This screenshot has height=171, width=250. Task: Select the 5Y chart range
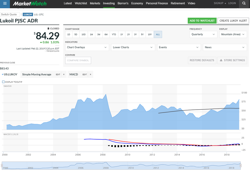tap(142, 34)
